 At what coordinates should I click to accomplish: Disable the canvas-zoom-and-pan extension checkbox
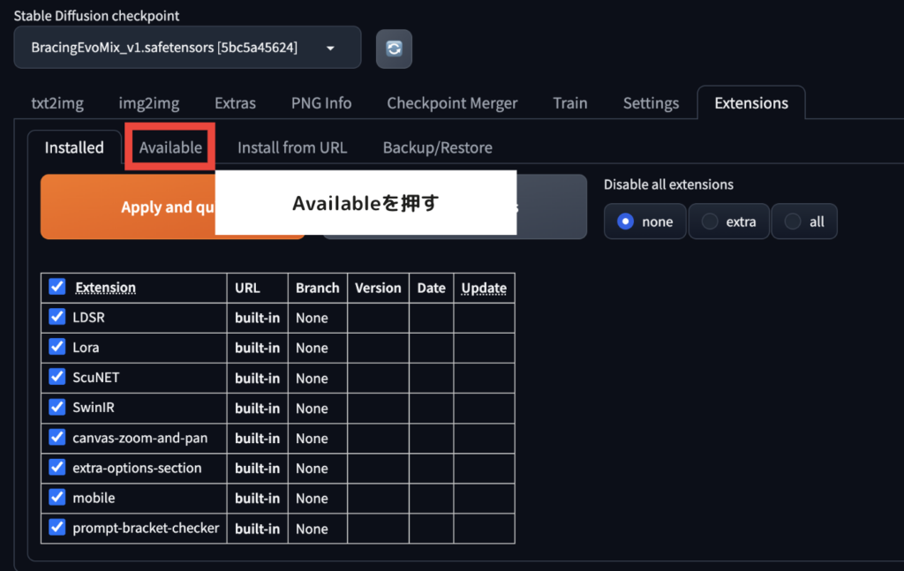57,438
